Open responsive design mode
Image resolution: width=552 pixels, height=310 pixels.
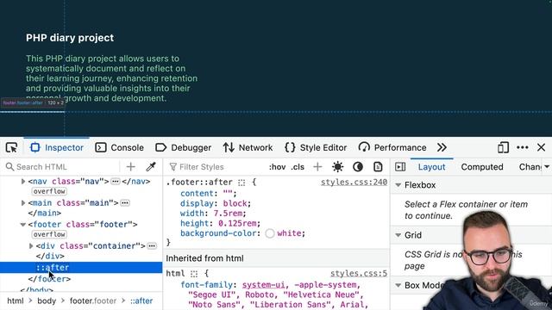coord(503,147)
